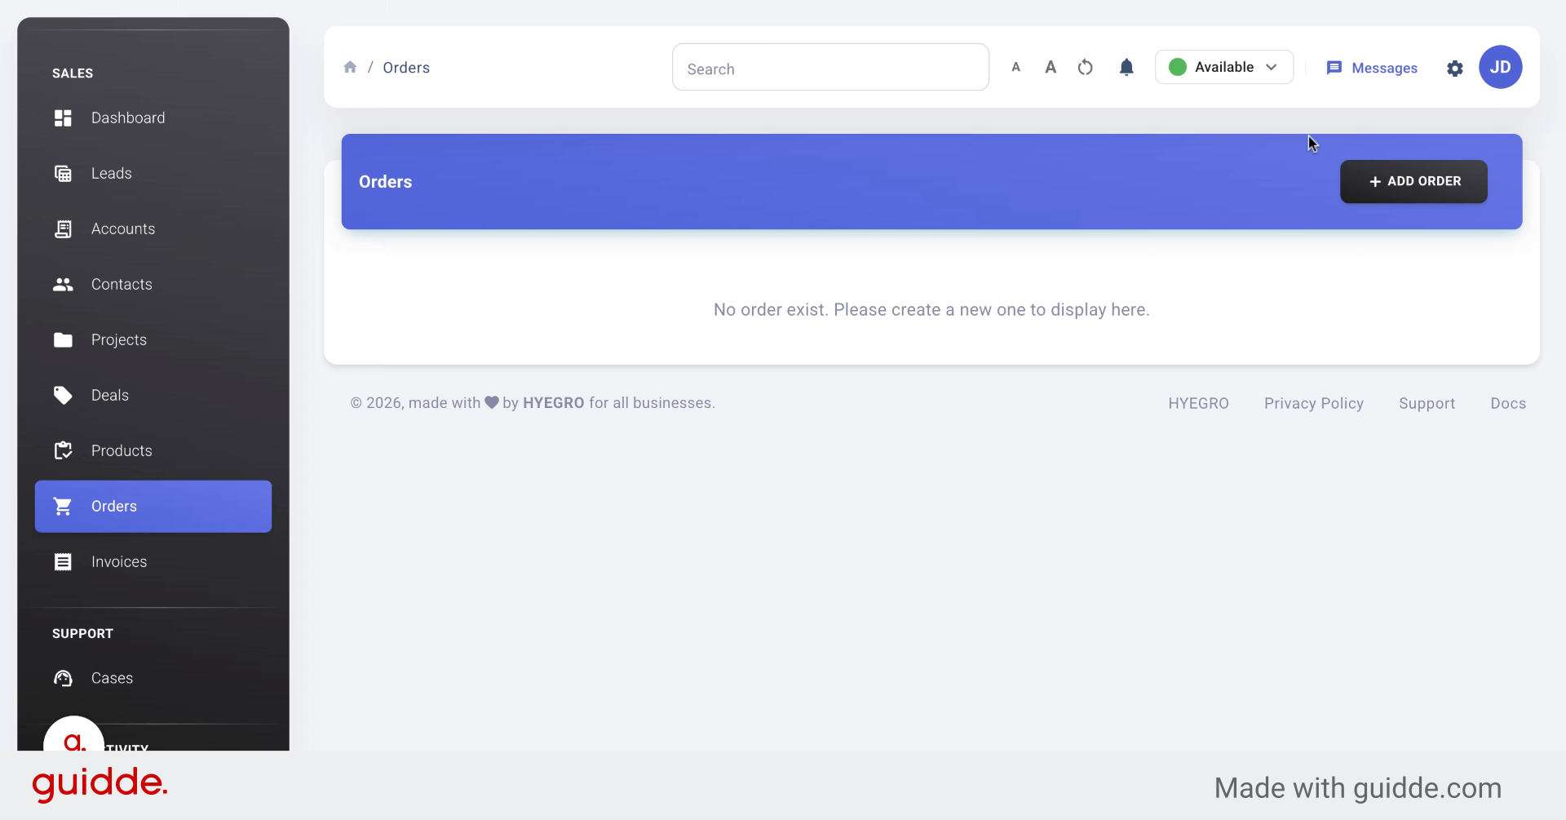Open the Messages link
The image size is (1566, 820).
pos(1384,69)
